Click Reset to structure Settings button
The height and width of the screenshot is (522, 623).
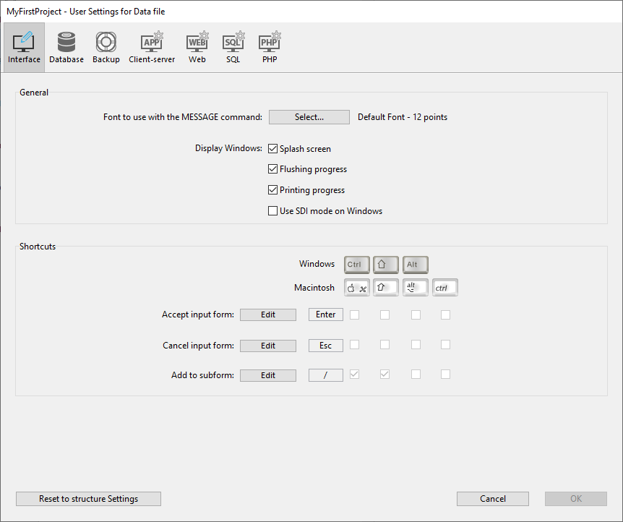tap(88, 499)
